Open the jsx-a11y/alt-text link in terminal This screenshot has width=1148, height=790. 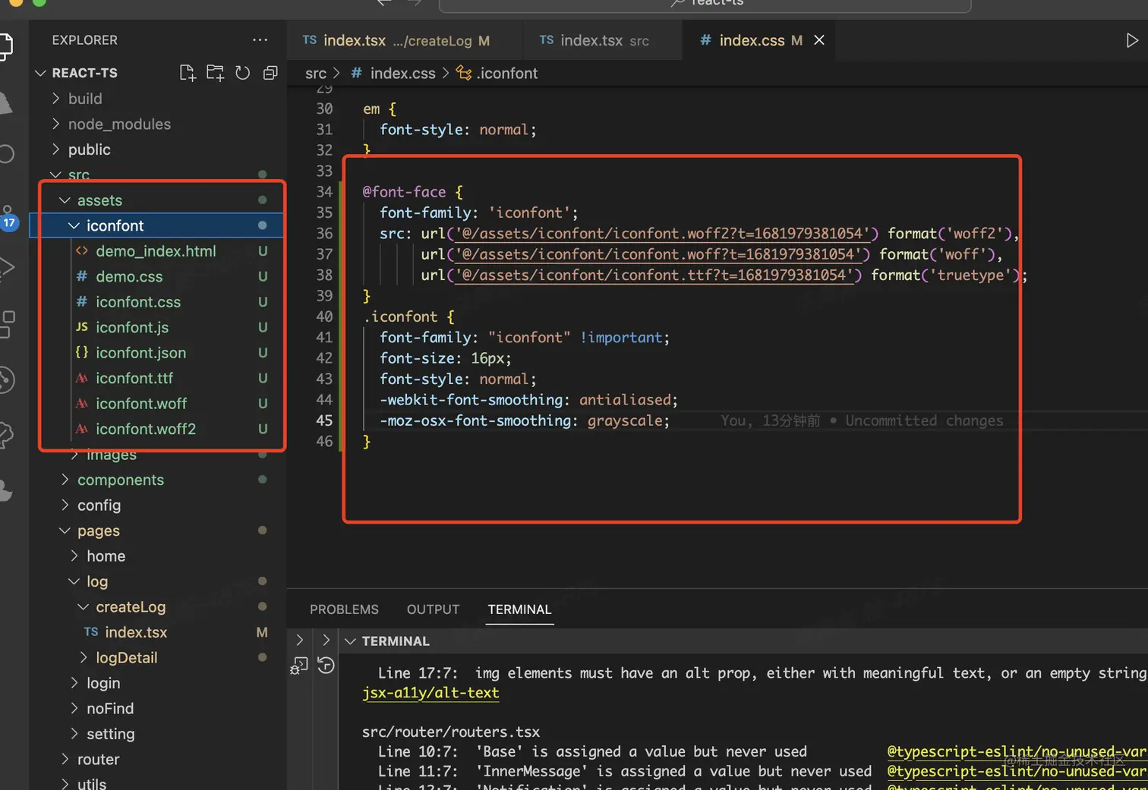tap(430, 693)
